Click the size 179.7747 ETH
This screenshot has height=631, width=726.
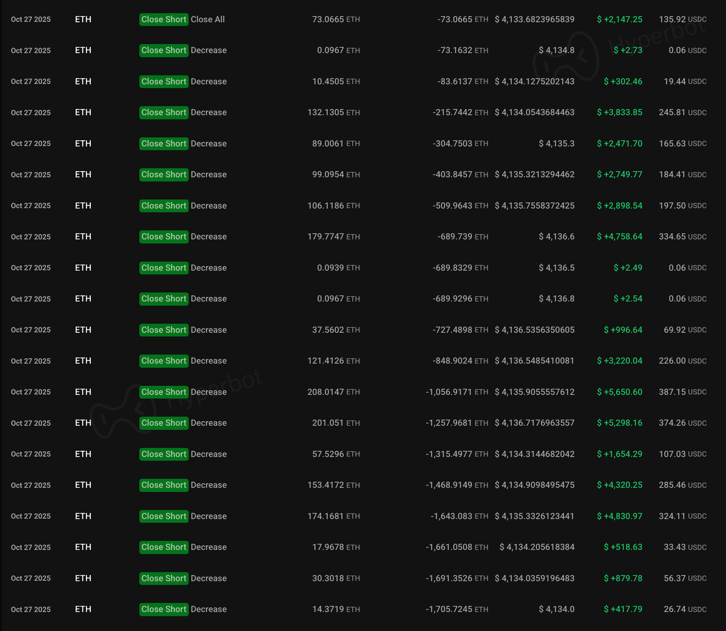pyautogui.click(x=334, y=237)
